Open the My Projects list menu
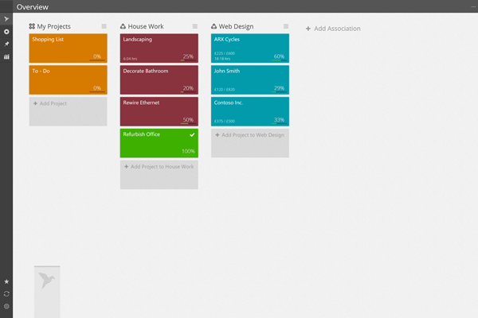478x318 pixels. (104, 26)
